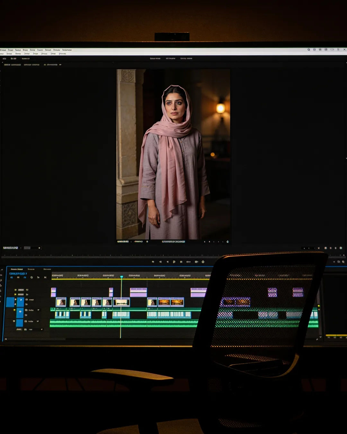Screen dimensions: 347x434
Task: Select the active first tab of timeline panel
Action: click(x=17, y=269)
